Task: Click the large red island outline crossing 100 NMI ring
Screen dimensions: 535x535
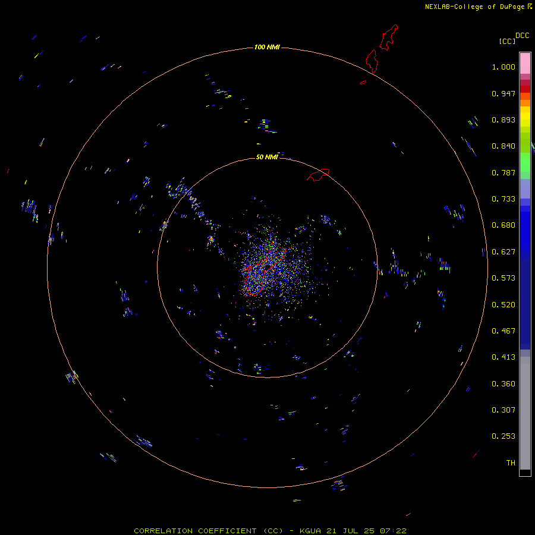Action: pyautogui.click(x=372, y=61)
